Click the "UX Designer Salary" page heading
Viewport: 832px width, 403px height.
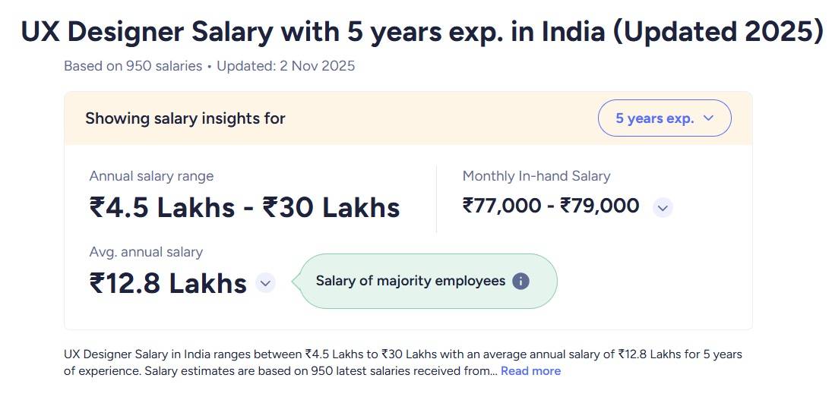pyautogui.click(x=422, y=33)
